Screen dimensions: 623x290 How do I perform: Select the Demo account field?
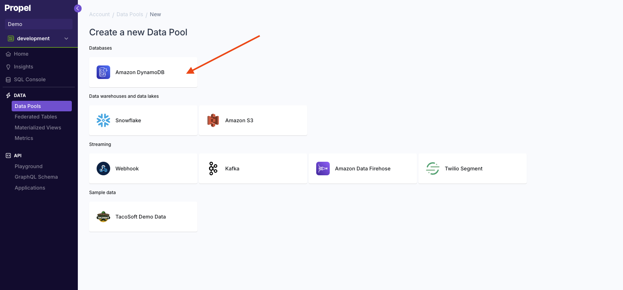tap(39, 24)
